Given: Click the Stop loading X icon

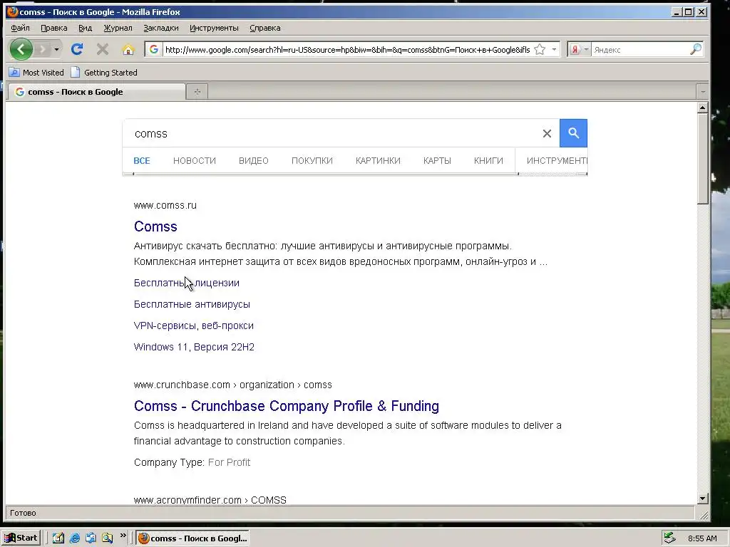Looking at the screenshot, I should point(103,49).
